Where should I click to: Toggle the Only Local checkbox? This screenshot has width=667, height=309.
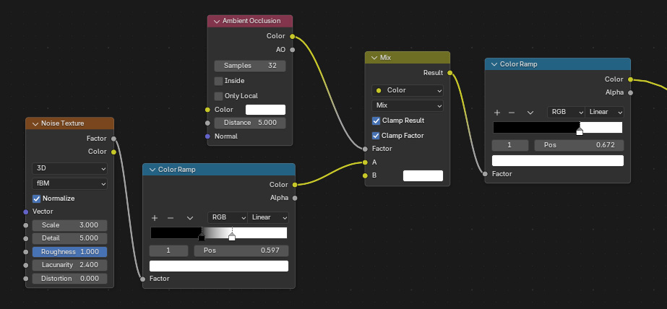pyautogui.click(x=219, y=96)
